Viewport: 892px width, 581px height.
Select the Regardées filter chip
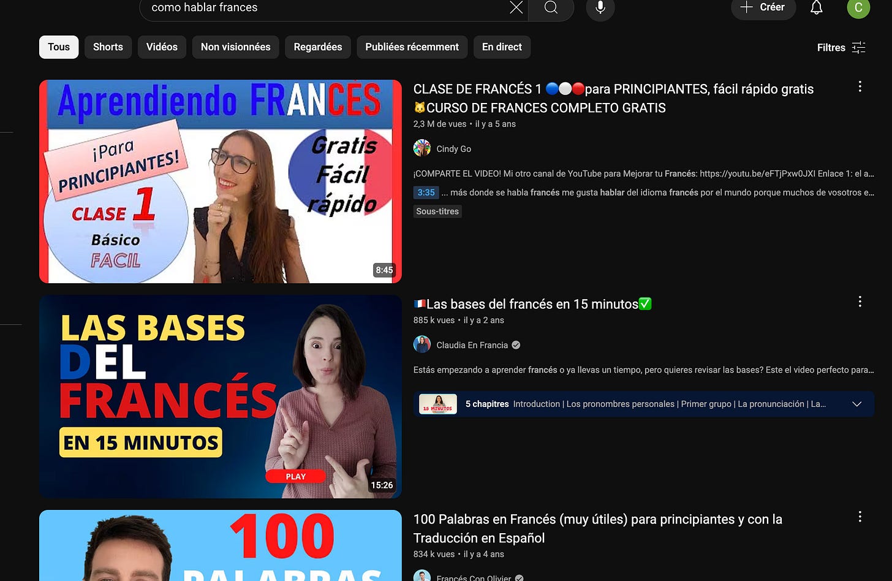click(x=317, y=47)
